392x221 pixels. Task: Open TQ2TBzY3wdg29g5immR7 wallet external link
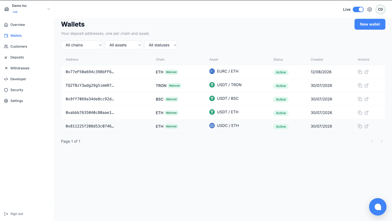pos(366,86)
